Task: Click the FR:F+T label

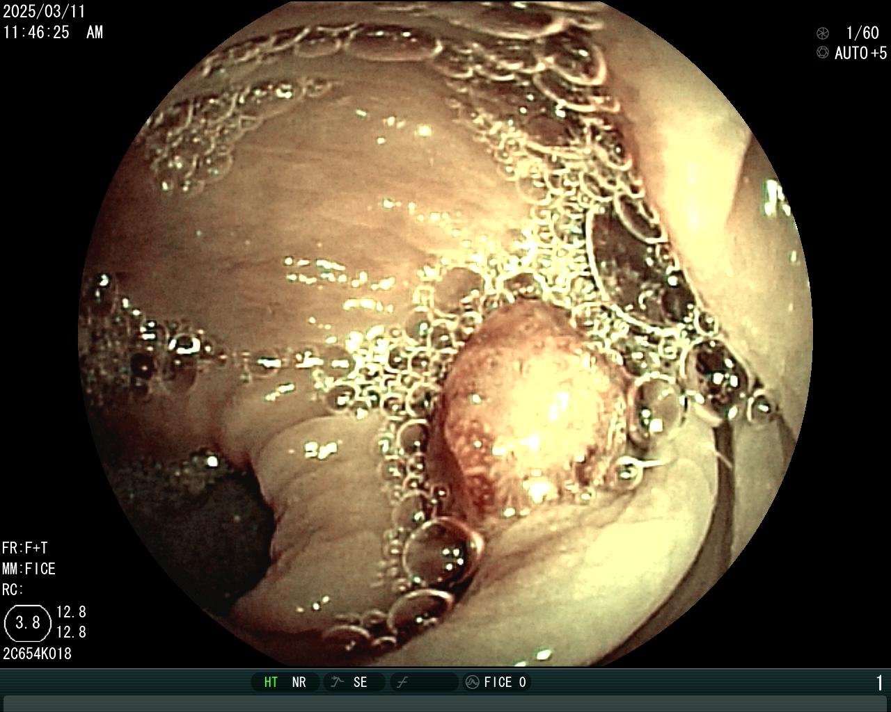Action: (25, 548)
